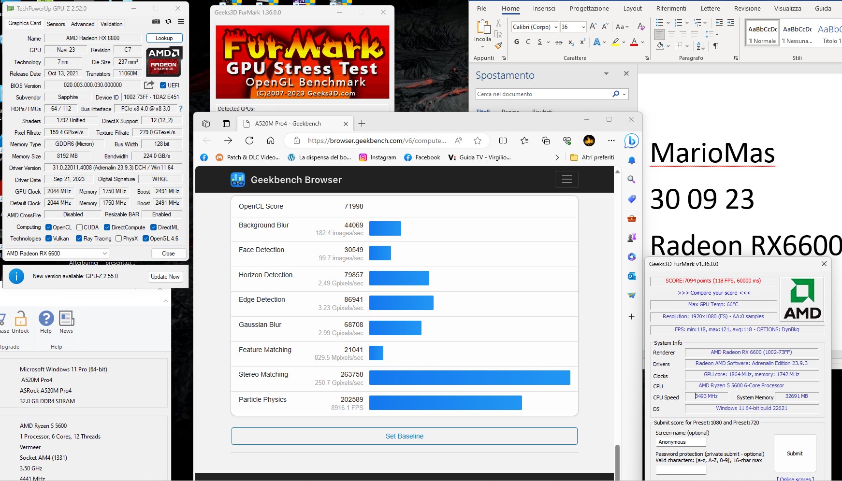
Task: Toggle Vulkan checkbox
Action: [48, 239]
